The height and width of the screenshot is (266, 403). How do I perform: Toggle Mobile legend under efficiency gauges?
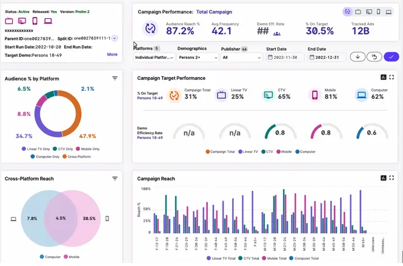click(284, 151)
